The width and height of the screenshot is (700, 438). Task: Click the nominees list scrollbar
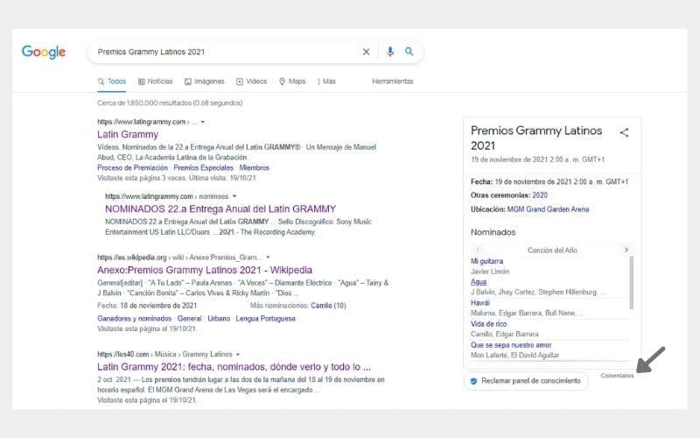631,283
